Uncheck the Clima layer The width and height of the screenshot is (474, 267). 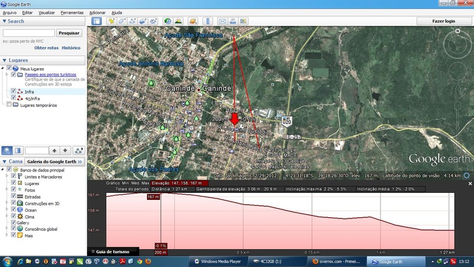coord(13,216)
